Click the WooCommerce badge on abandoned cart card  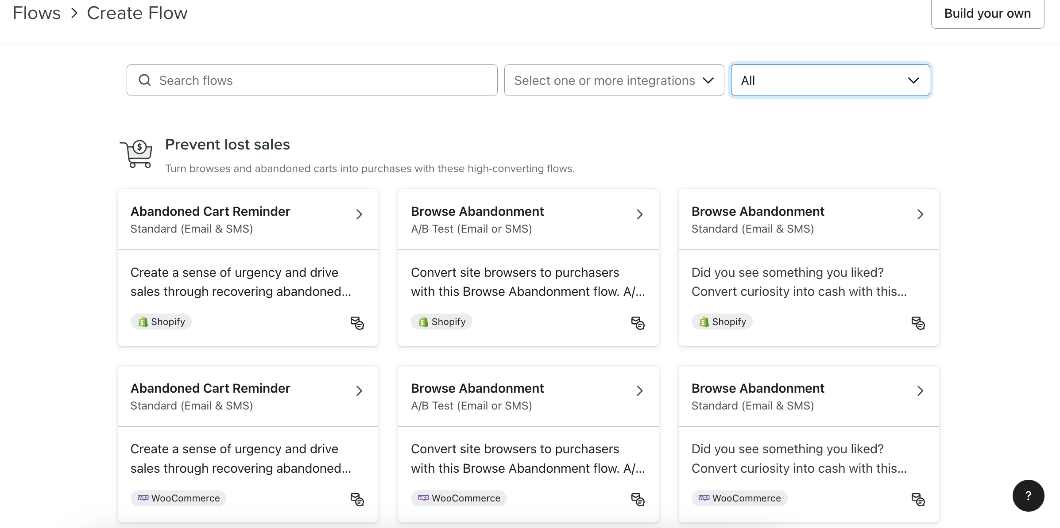coord(177,497)
